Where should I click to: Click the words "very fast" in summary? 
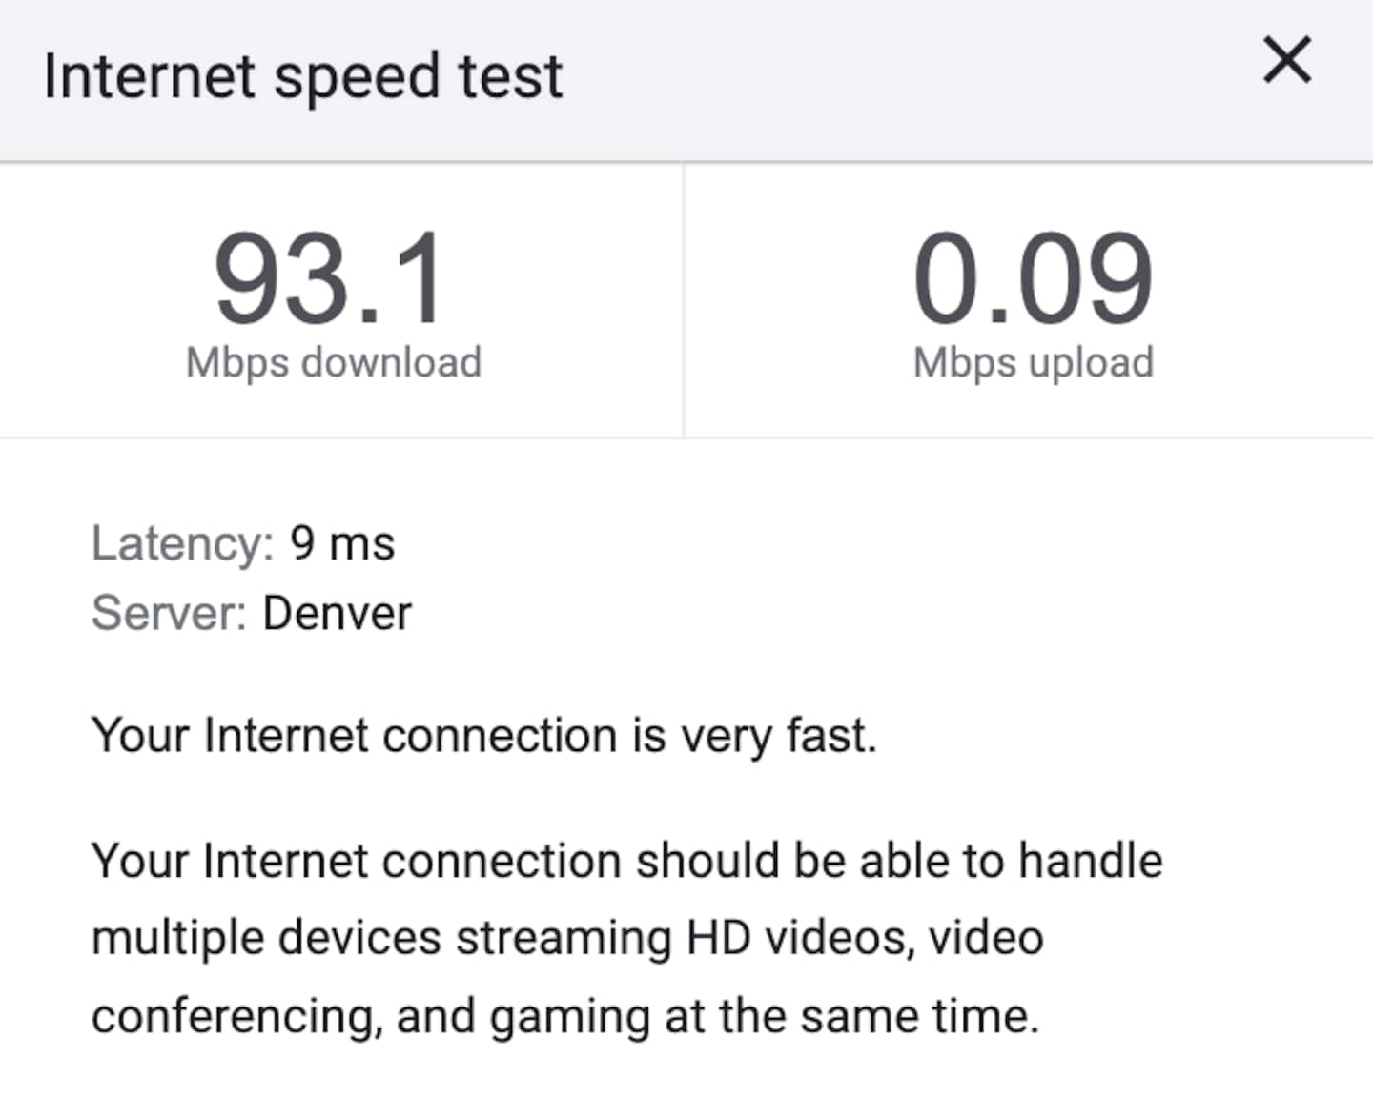776,736
